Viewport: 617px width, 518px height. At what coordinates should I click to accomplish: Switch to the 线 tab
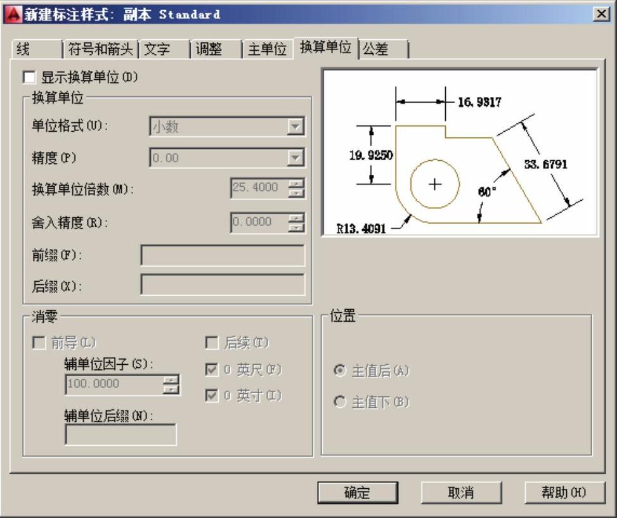click(25, 49)
